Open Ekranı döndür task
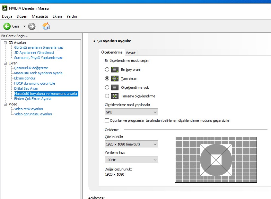The image size is (271, 199). [x=25, y=78]
